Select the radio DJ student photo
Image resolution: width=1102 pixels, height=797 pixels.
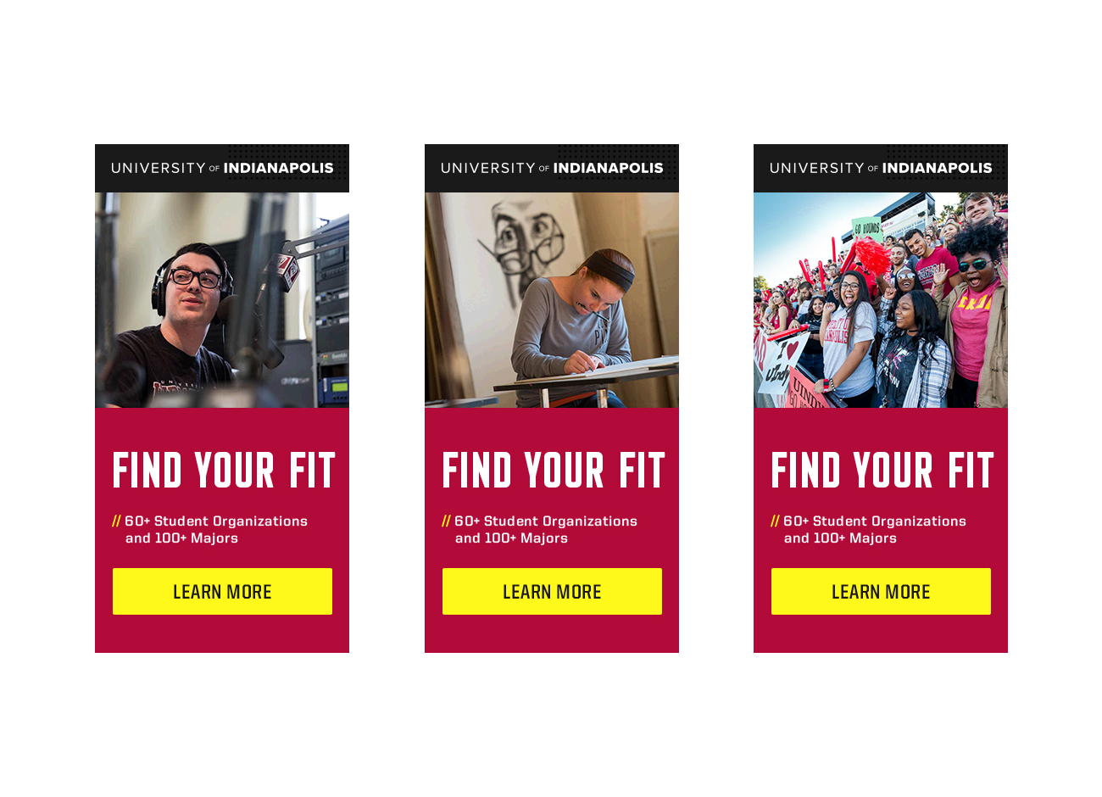click(x=222, y=300)
